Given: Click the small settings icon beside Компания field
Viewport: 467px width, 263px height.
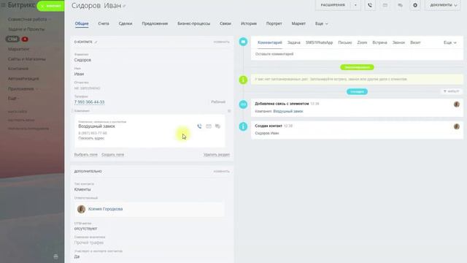Looking at the screenshot, I should click(x=229, y=111).
